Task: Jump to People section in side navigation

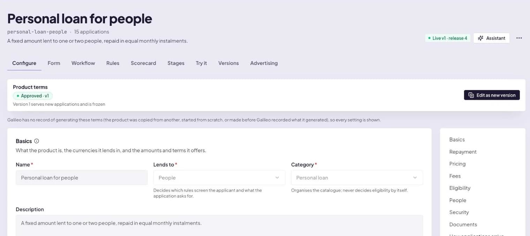Action: pos(457,200)
